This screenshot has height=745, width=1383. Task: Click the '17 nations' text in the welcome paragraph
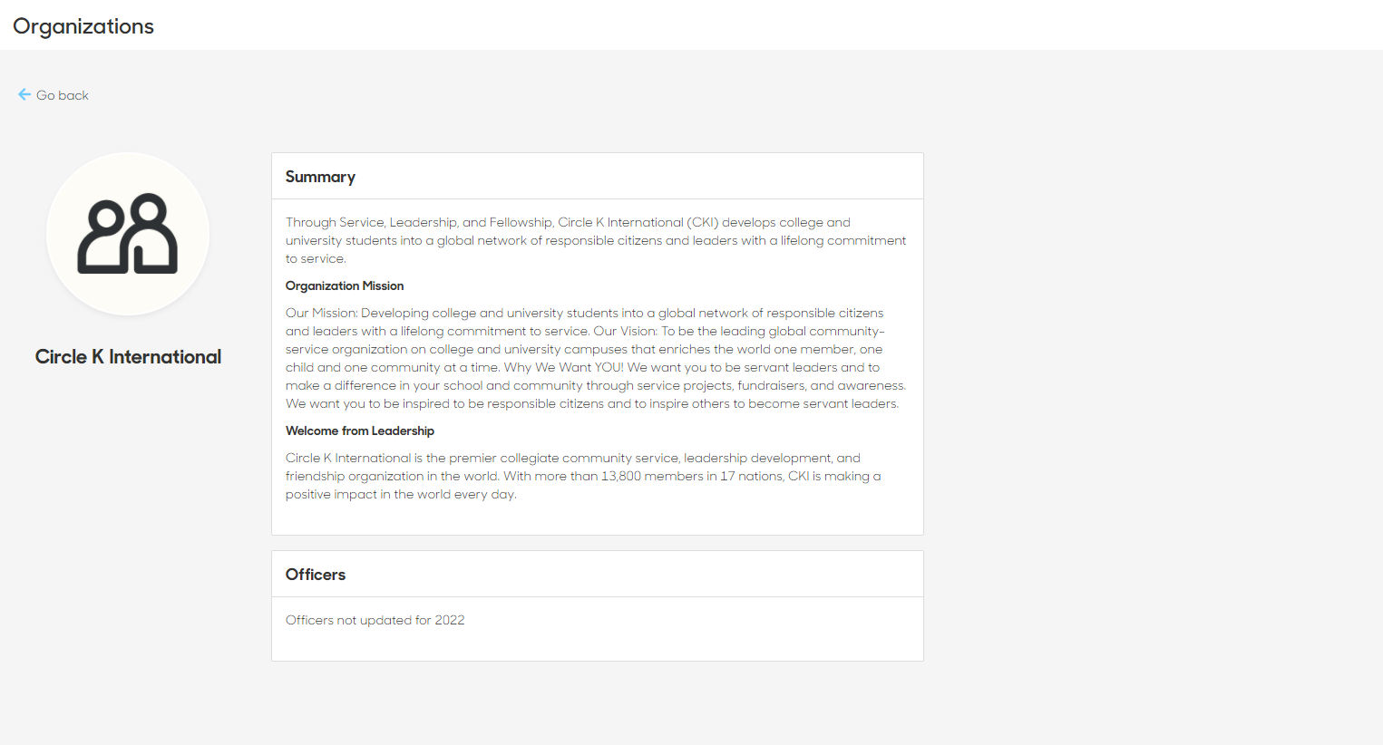tap(752, 476)
